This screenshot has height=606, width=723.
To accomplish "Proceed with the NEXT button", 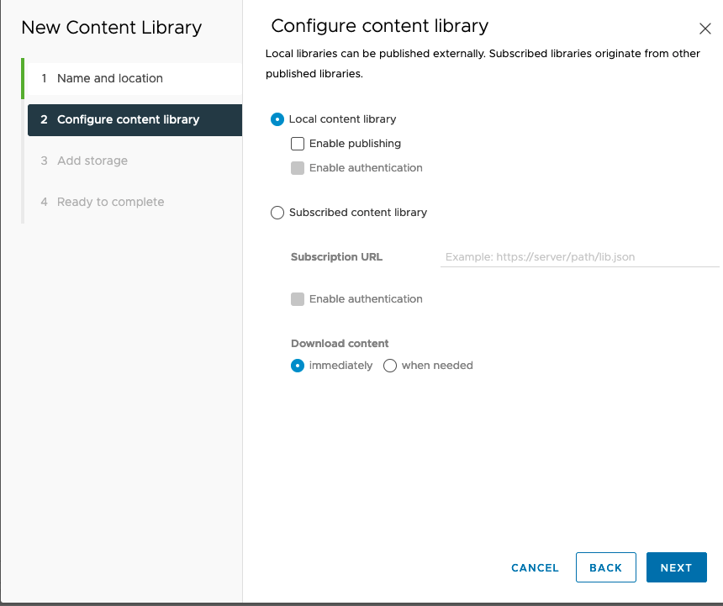I will pos(676,567).
